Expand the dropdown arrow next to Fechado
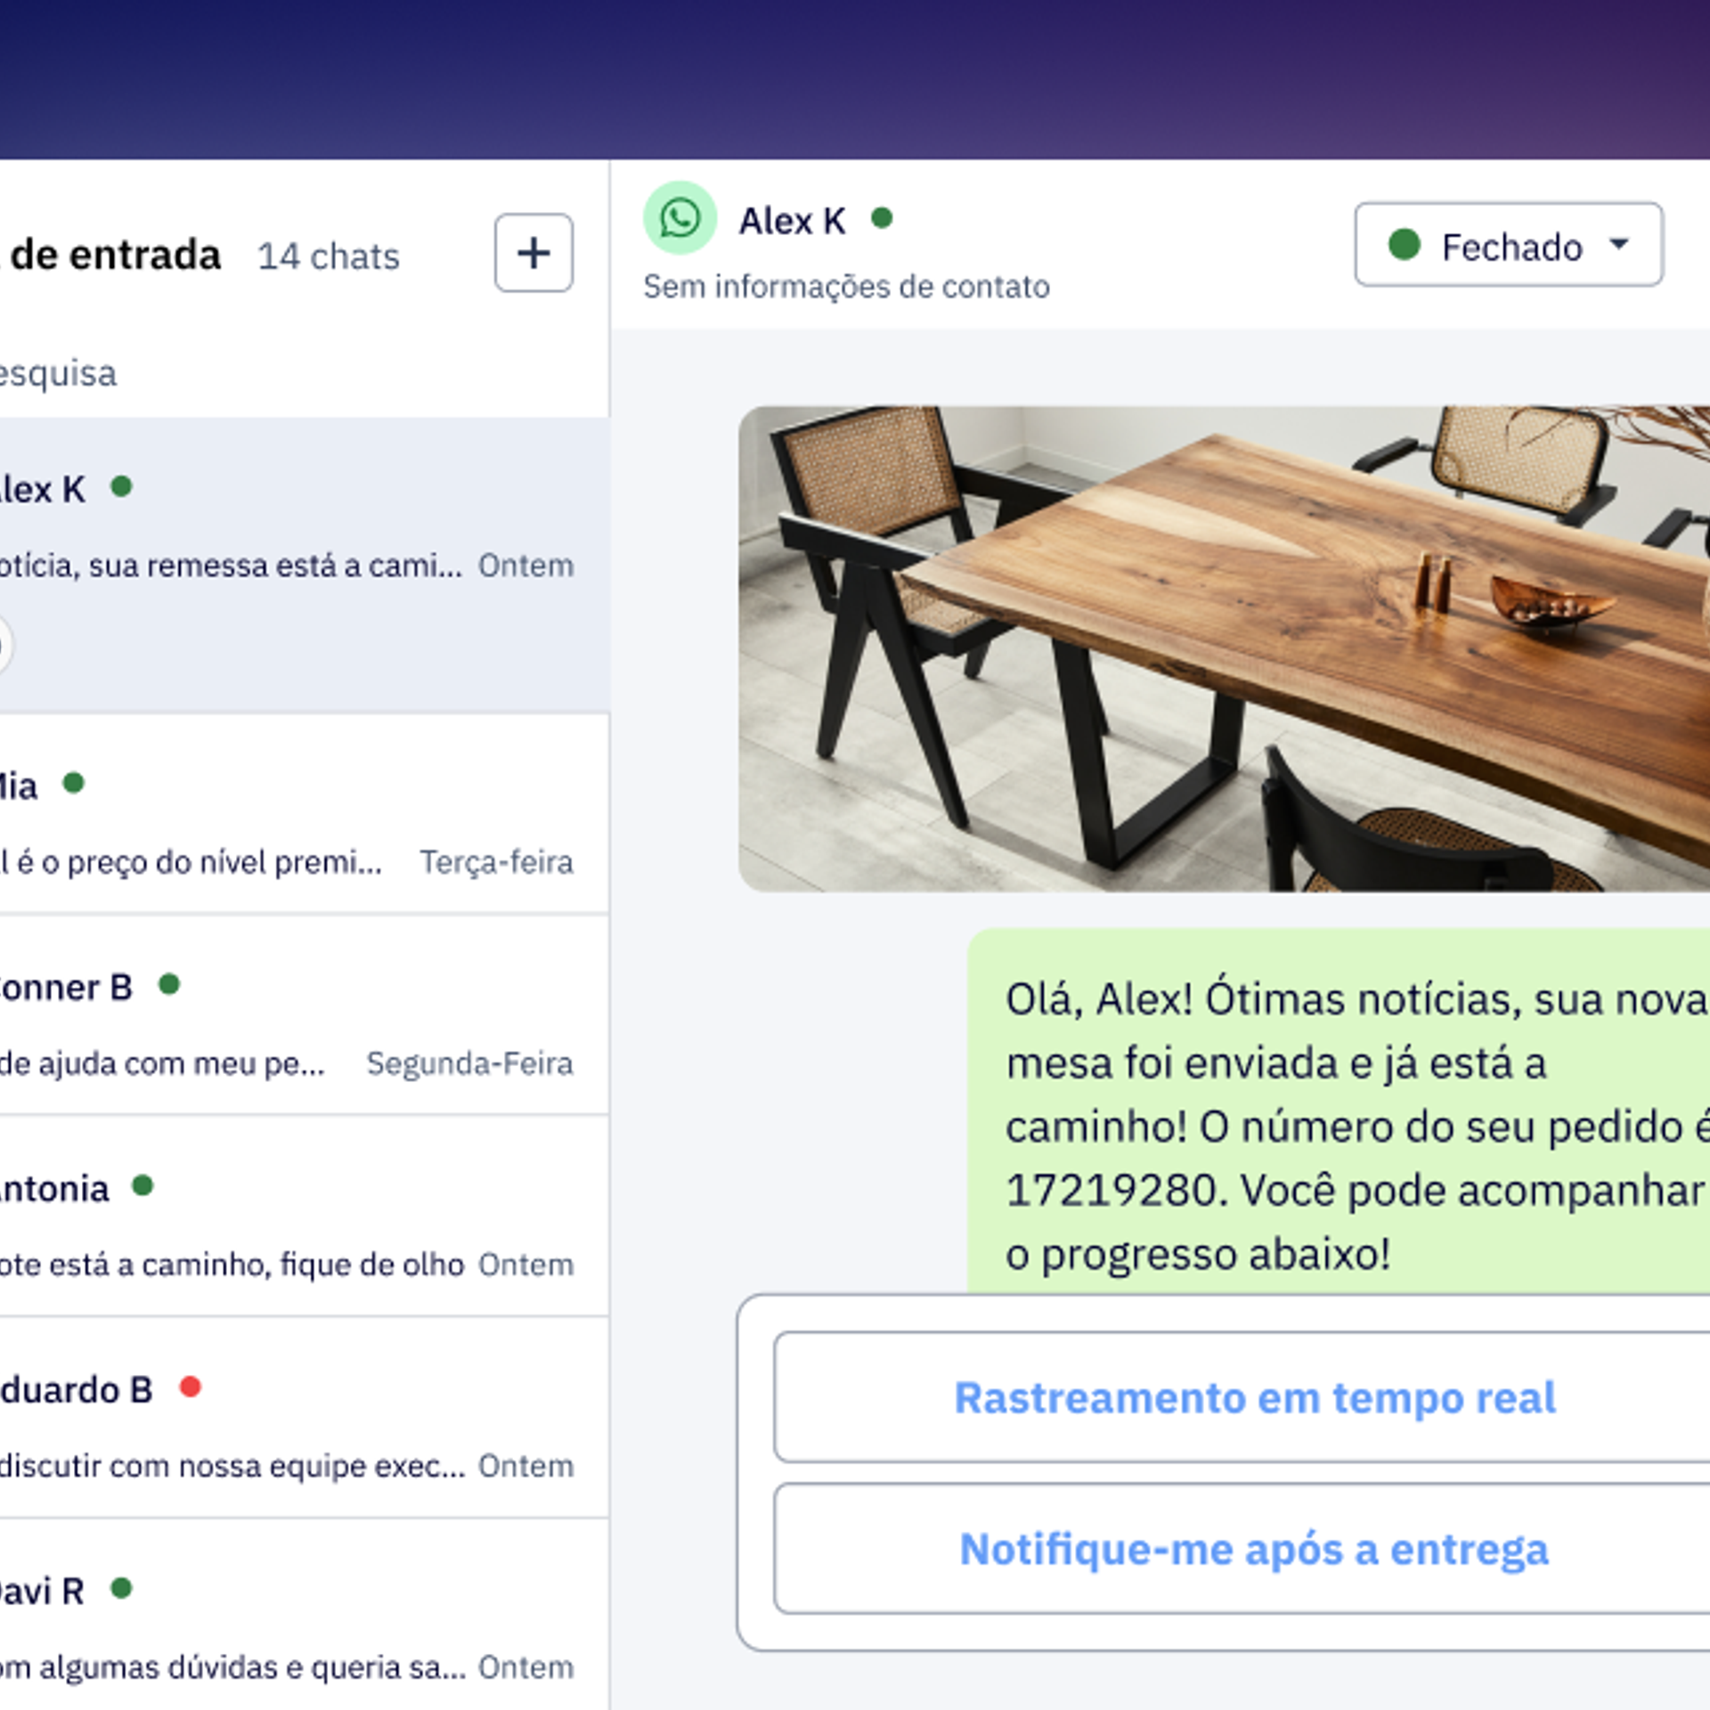 point(1619,243)
